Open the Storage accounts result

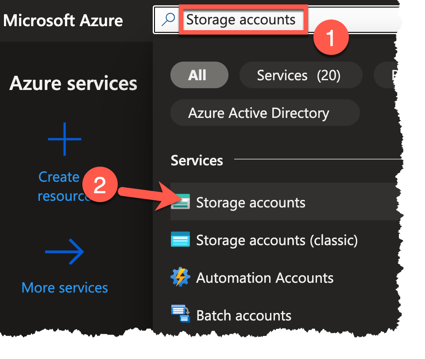(x=251, y=203)
